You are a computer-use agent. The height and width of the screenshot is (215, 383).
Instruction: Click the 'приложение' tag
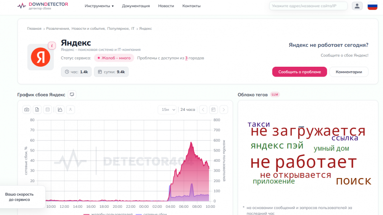click(274, 181)
